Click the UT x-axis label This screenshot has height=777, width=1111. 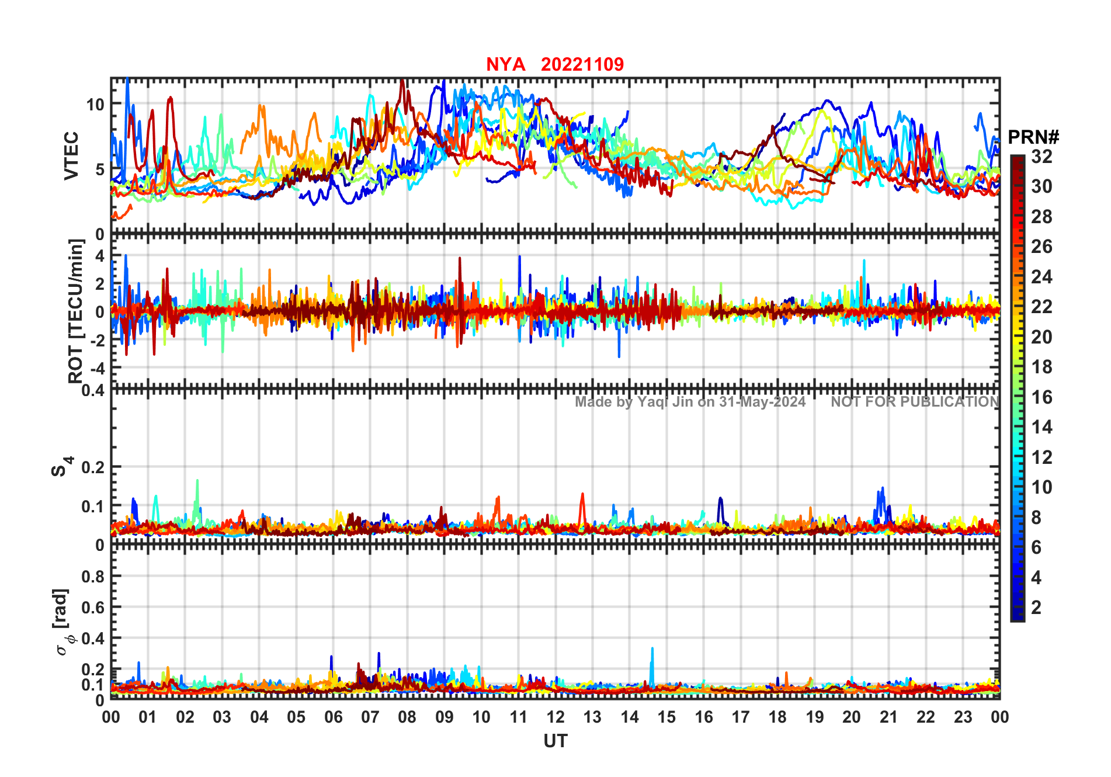pyautogui.click(x=555, y=741)
